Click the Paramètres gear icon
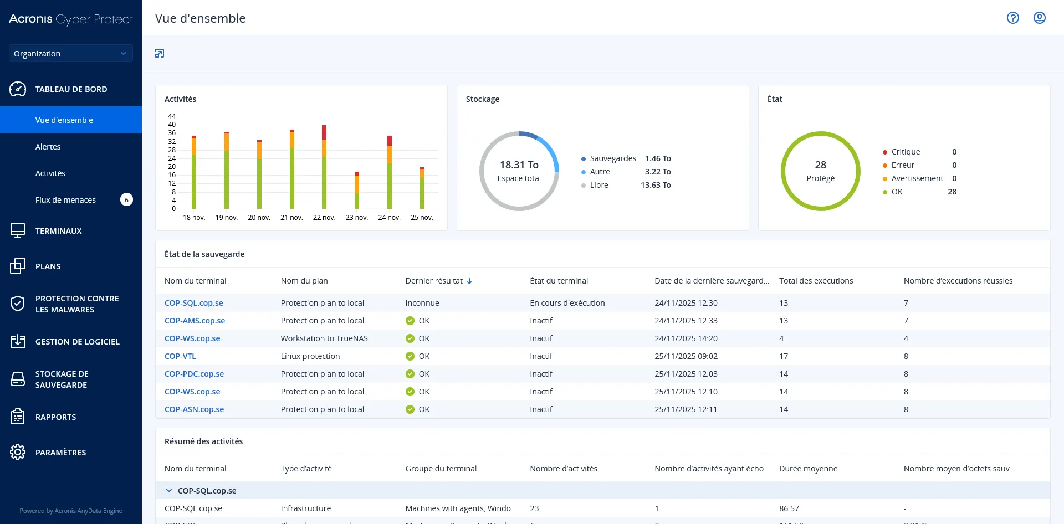Viewport: 1064px width, 524px height. click(x=18, y=453)
